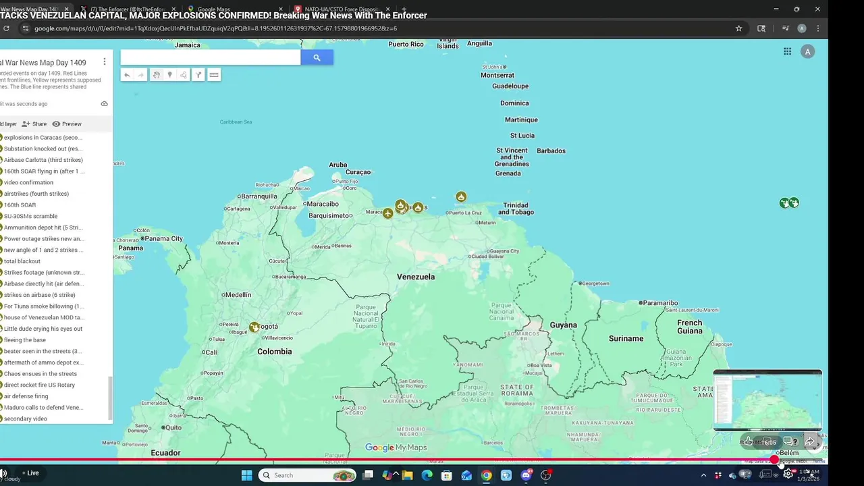Open the Windows Start menu
This screenshot has width=864, height=486.
[x=246, y=475]
